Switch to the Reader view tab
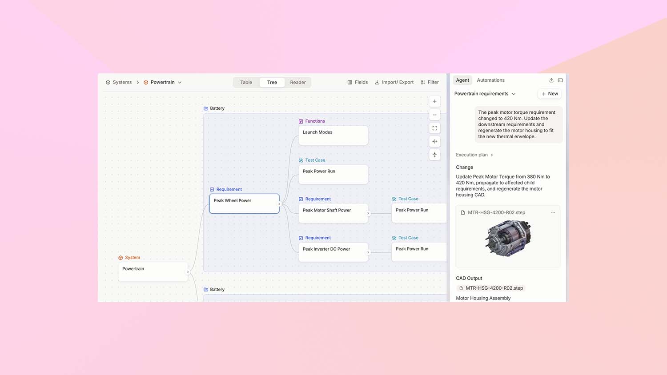This screenshot has width=667, height=375. coord(298,82)
